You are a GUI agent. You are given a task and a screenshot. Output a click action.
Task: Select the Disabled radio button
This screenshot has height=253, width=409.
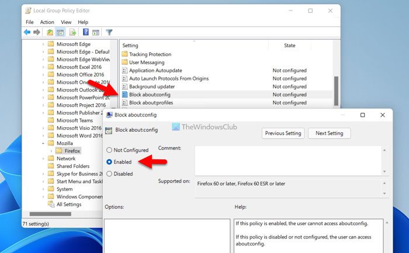tap(109, 174)
